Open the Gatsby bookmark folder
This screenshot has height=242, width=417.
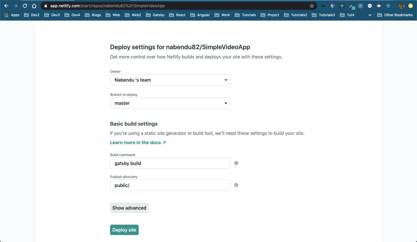155,15
